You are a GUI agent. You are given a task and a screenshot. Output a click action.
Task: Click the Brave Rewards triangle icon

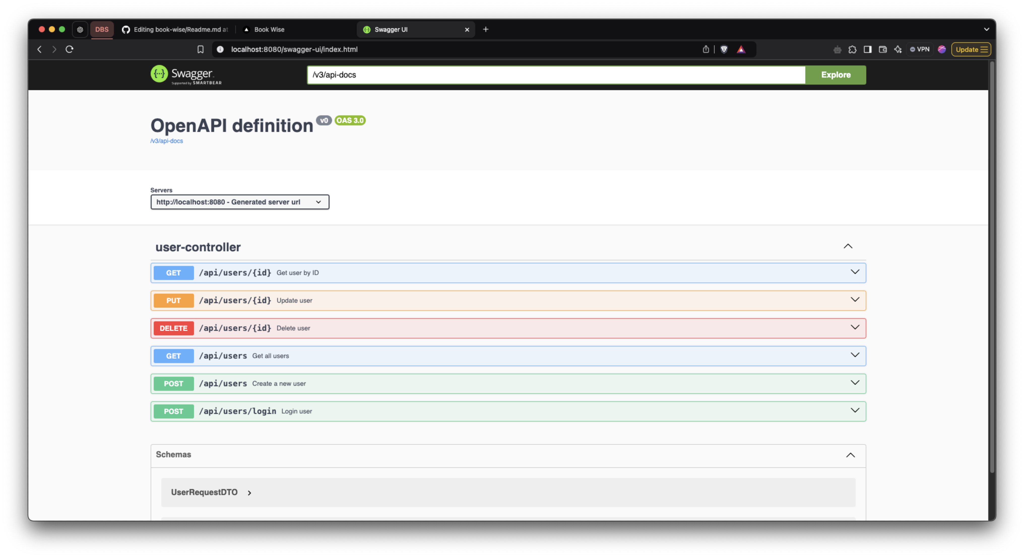(741, 49)
